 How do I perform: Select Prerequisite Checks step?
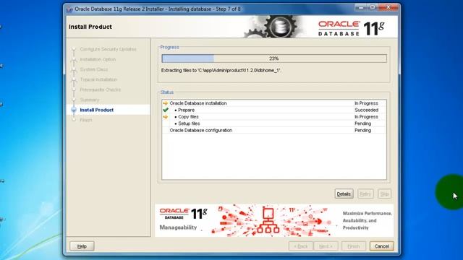click(x=100, y=90)
